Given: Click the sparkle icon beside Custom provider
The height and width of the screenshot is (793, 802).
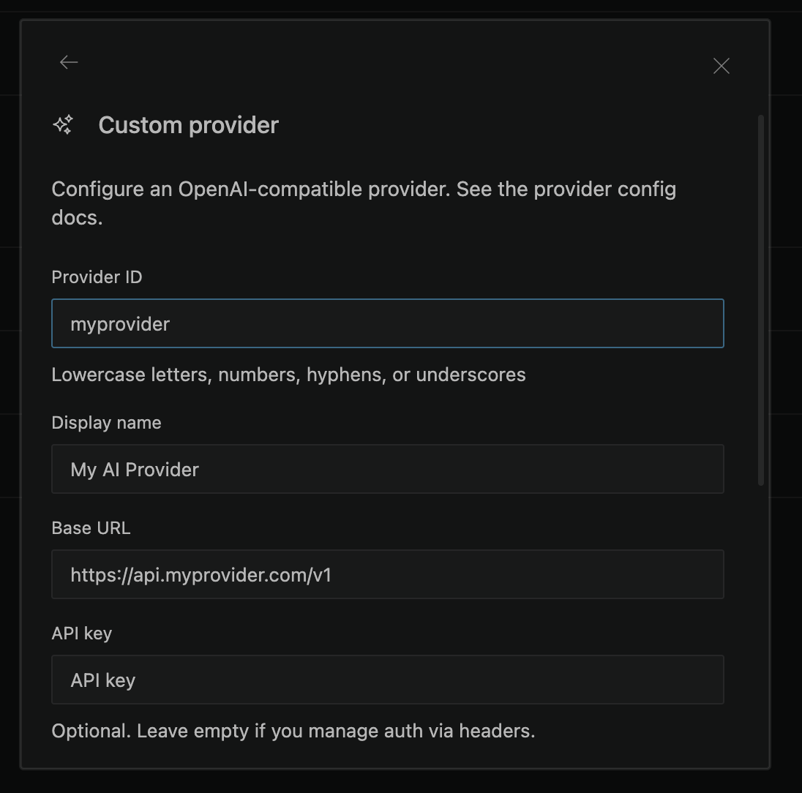Looking at the screenshot, I should pyautogui.click(x=64, y=125).
